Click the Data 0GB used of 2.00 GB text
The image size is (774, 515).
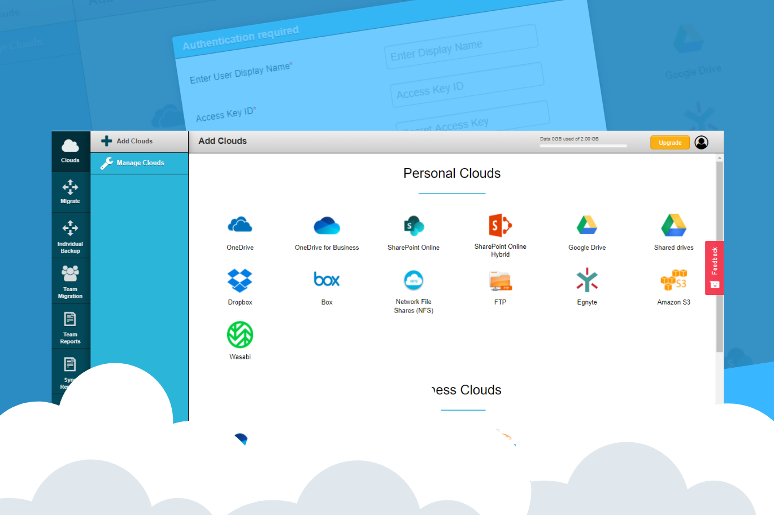569,139
